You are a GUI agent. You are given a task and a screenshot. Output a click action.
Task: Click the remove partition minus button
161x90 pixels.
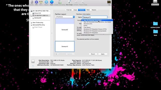click(58, 54)
